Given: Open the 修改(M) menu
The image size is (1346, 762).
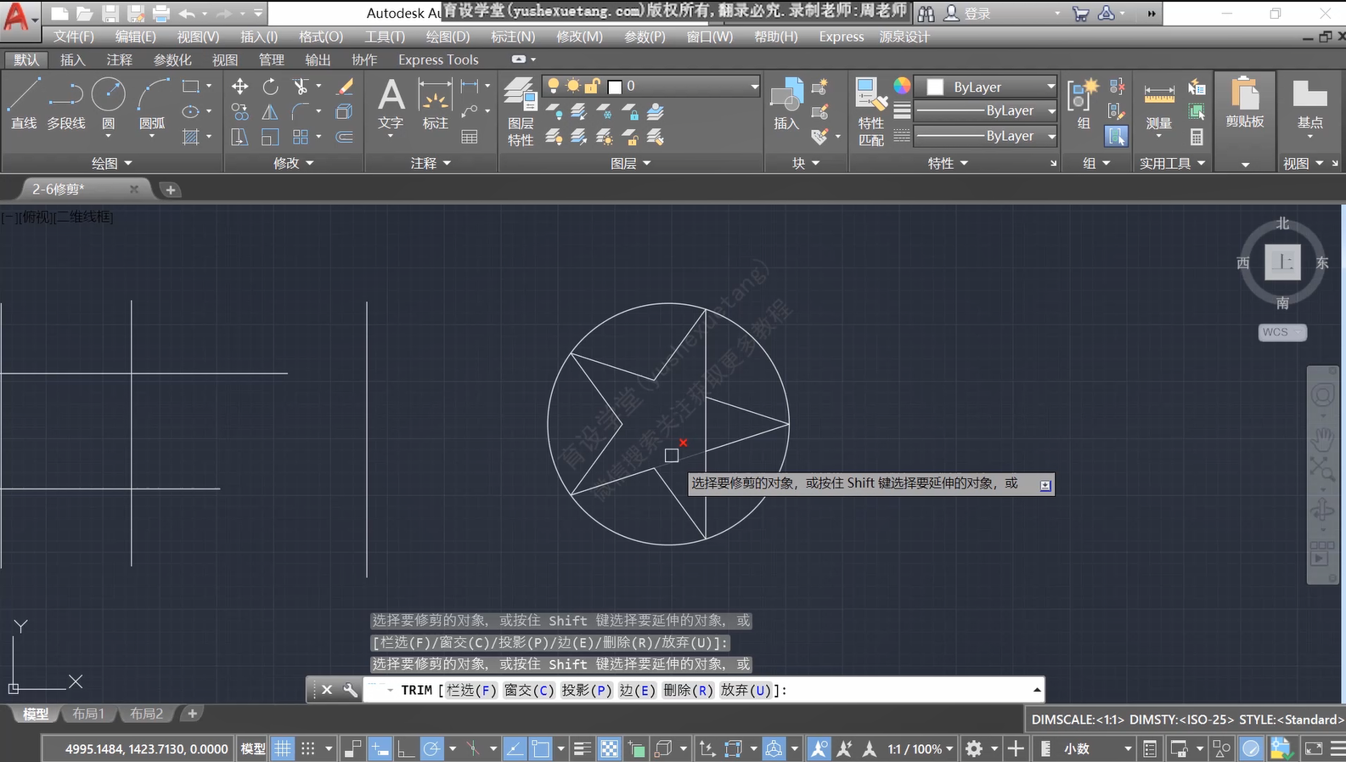Looking at the screenshot, I should coord(579,37).
